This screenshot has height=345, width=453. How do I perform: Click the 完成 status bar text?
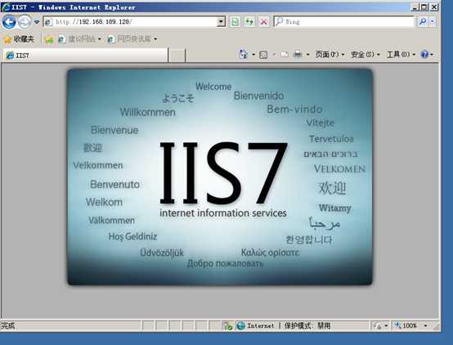tap(8, 326)
